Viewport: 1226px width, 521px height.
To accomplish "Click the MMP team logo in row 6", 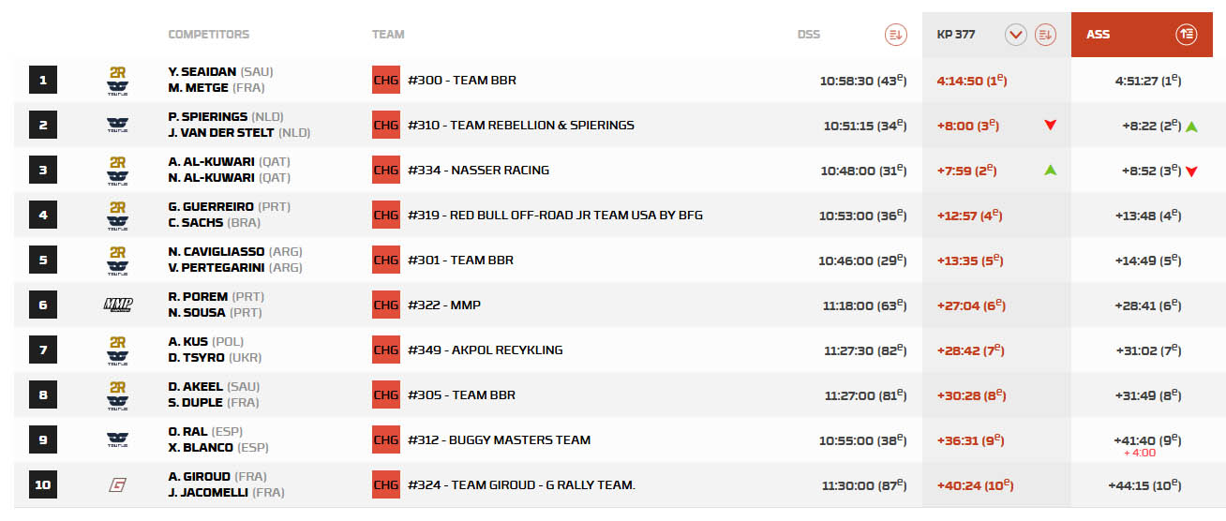I will pos(118,305).
